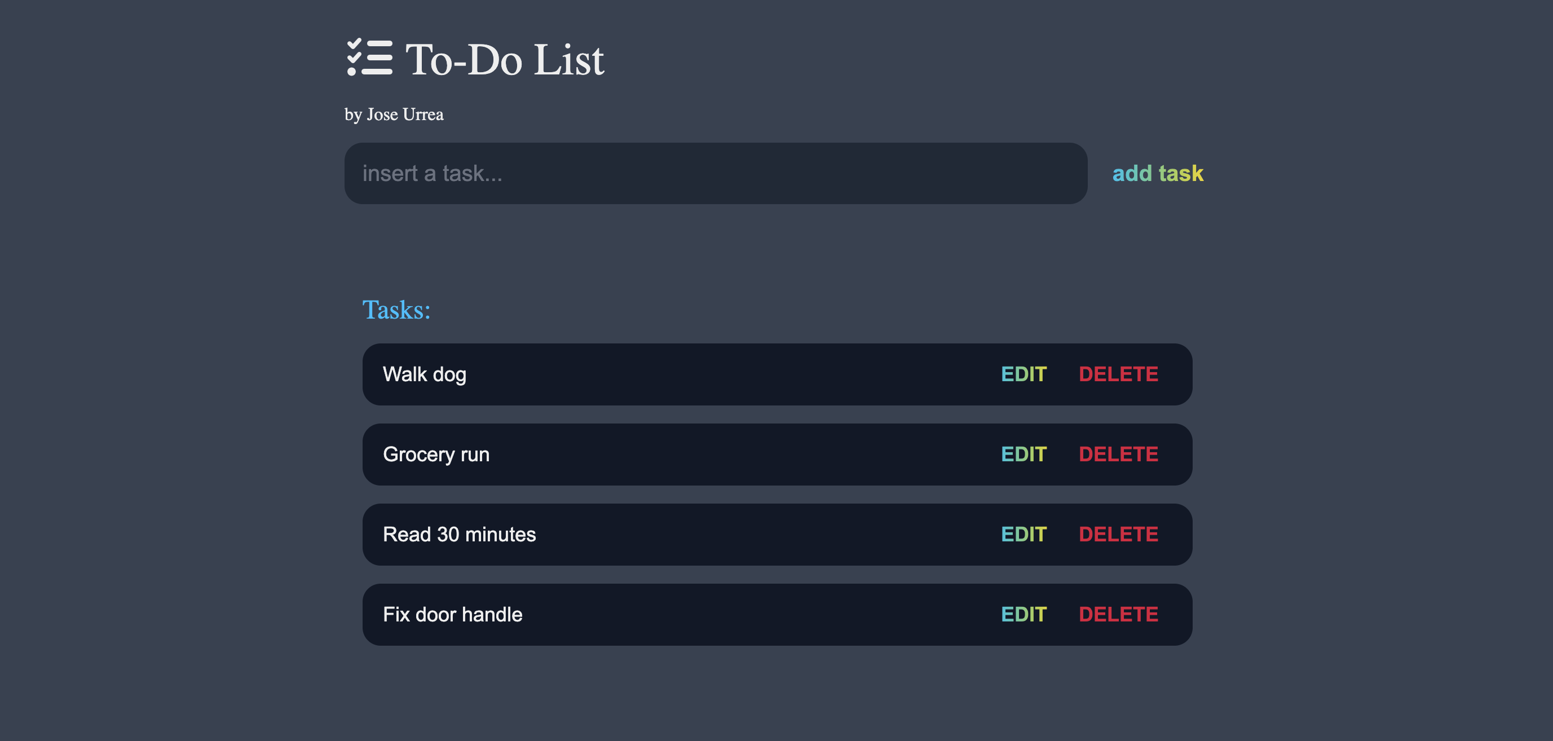
Task: Focus the 'insert a task...' input field
Action: coord(715,174)
